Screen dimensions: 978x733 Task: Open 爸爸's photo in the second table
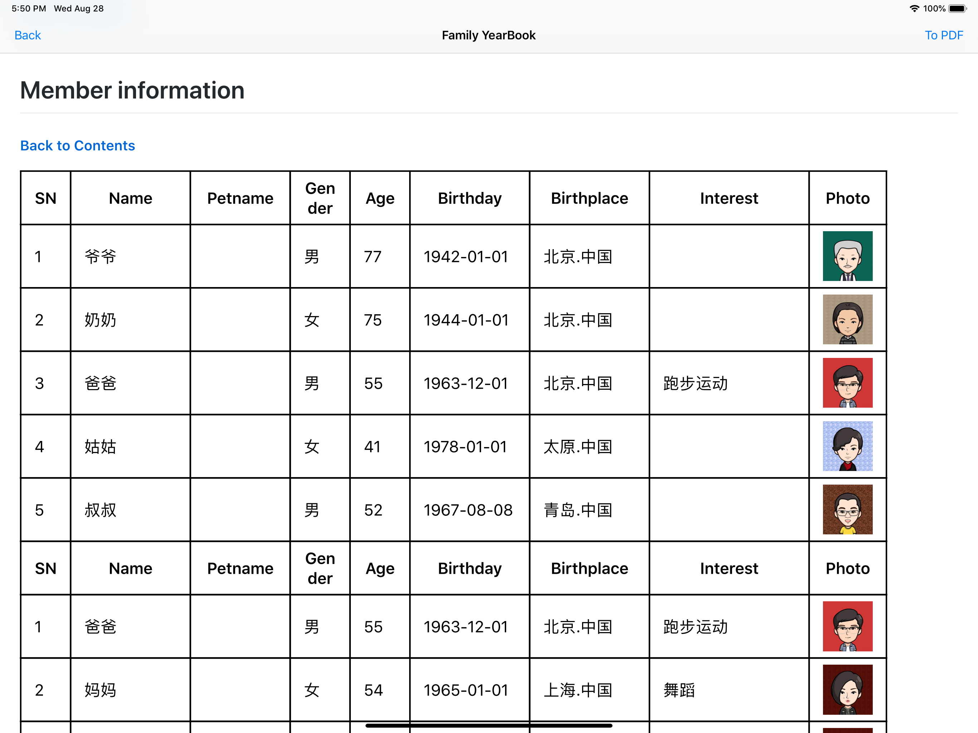point(847,626)
